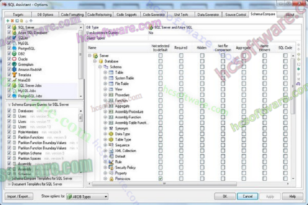Click the Amazon Redshift icon

pyautogui.click(x=15, y=70)
